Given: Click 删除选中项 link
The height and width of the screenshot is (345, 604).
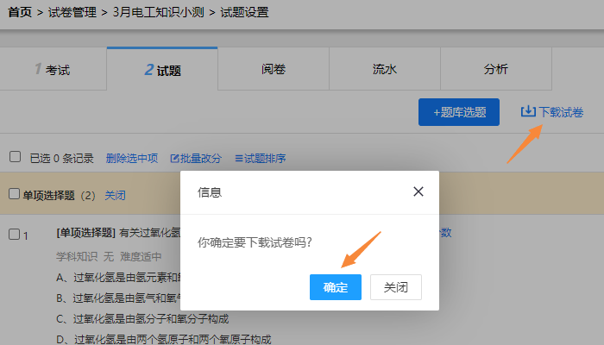Looking at the screenshot, I should point(132,158).
